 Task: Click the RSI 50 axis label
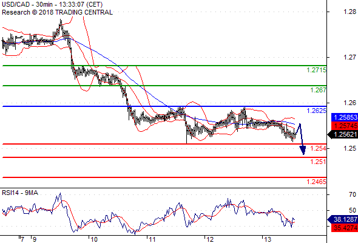[353, 210]
